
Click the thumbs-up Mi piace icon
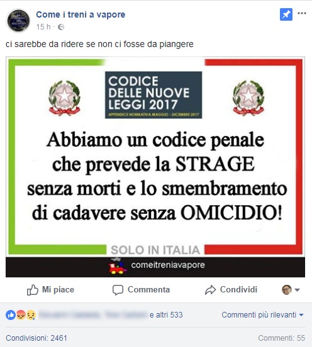pyautogui.click(x=33, y=290)
